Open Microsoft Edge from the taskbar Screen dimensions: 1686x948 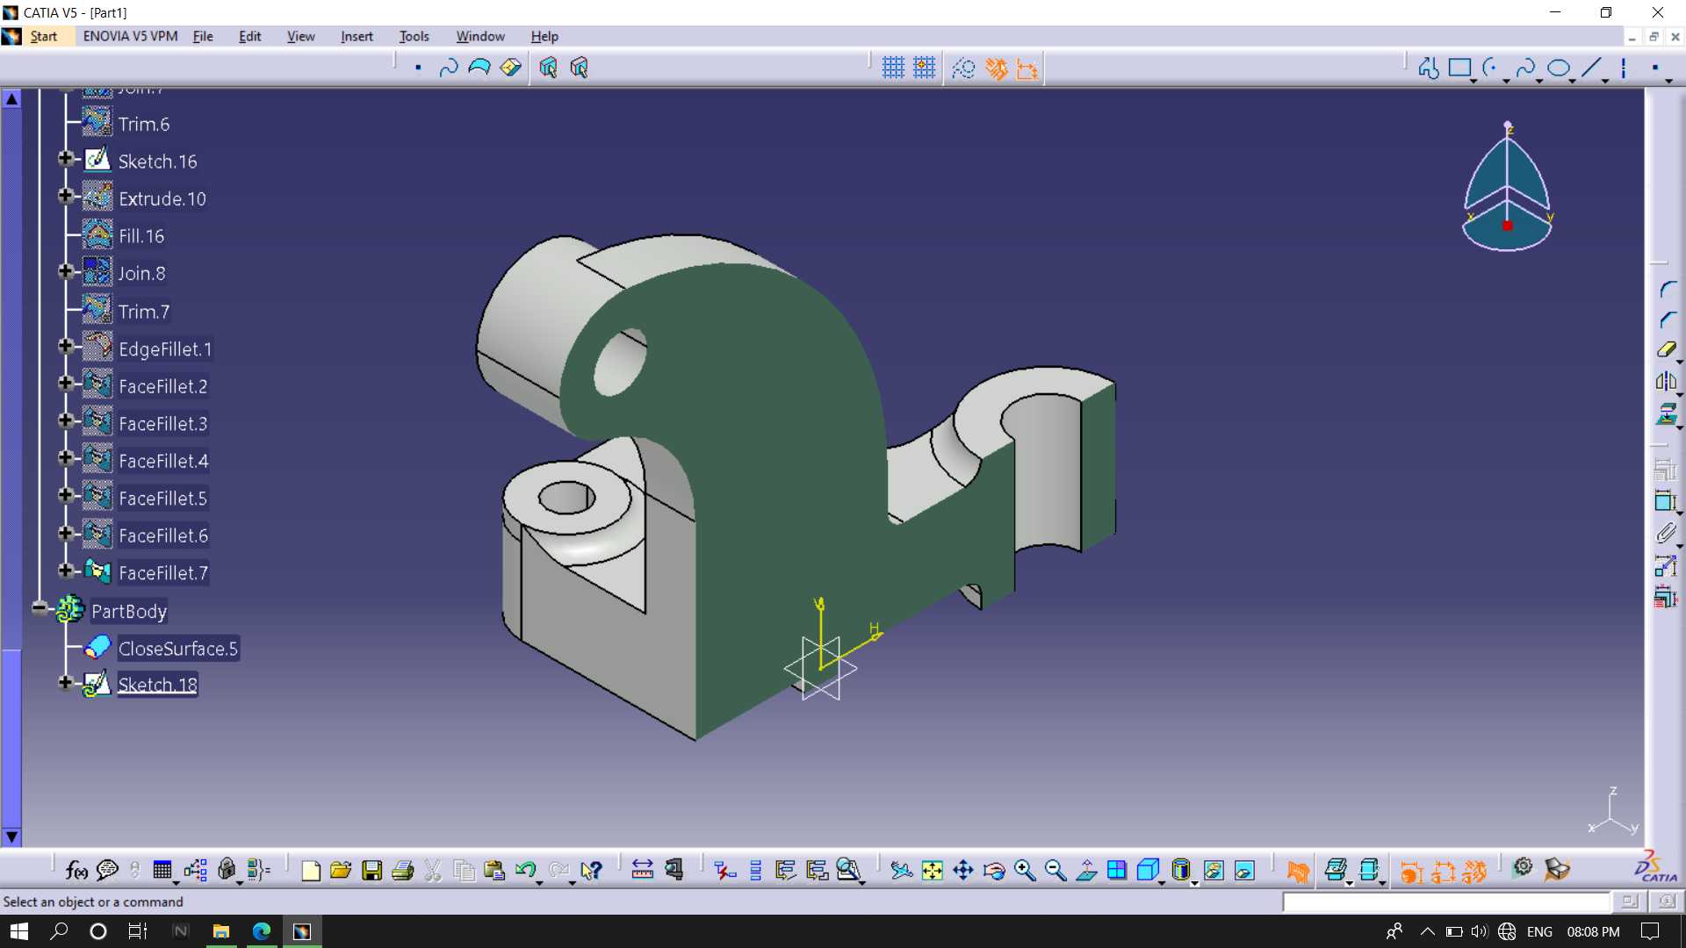[x=261, y=931]
